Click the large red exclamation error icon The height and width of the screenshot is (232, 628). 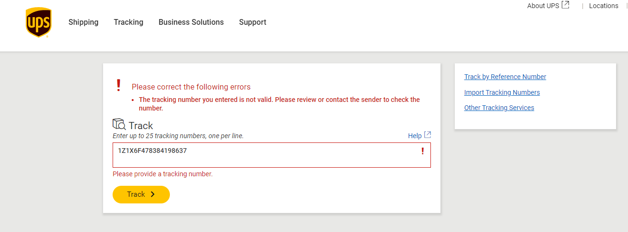[x=119, y=86]
